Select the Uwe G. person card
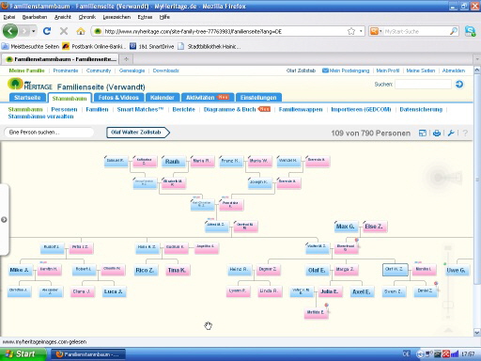This screenshot has width=481, height=361. [458, 270]
